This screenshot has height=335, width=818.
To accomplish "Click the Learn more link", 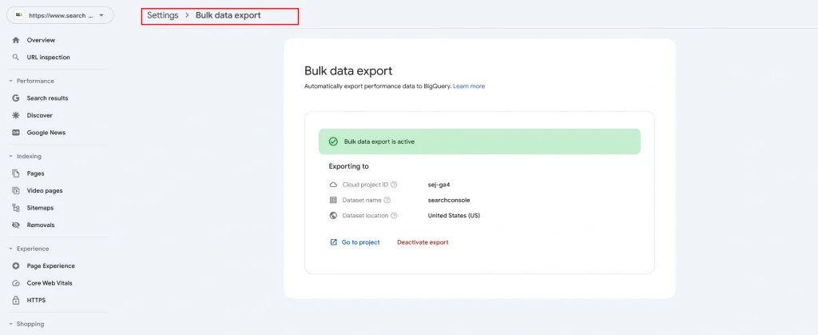I will (469, 86).
